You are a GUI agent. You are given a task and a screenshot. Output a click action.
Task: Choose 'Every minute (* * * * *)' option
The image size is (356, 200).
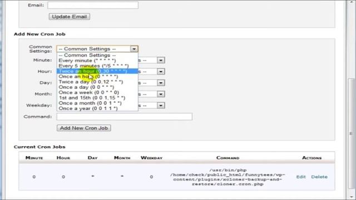click(97, 61)
